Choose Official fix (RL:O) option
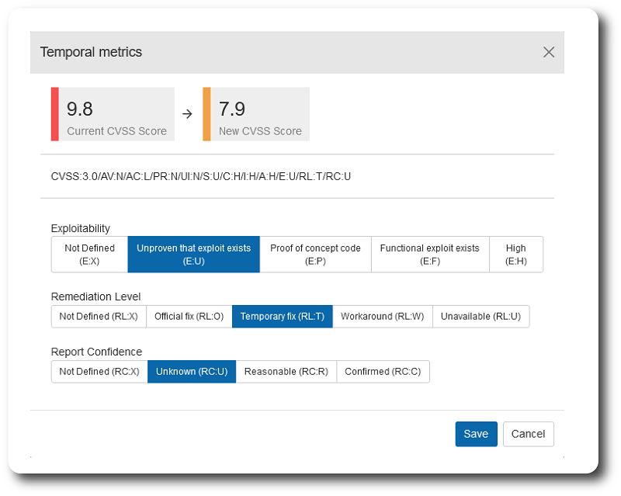621x496 pixels. 189,317
